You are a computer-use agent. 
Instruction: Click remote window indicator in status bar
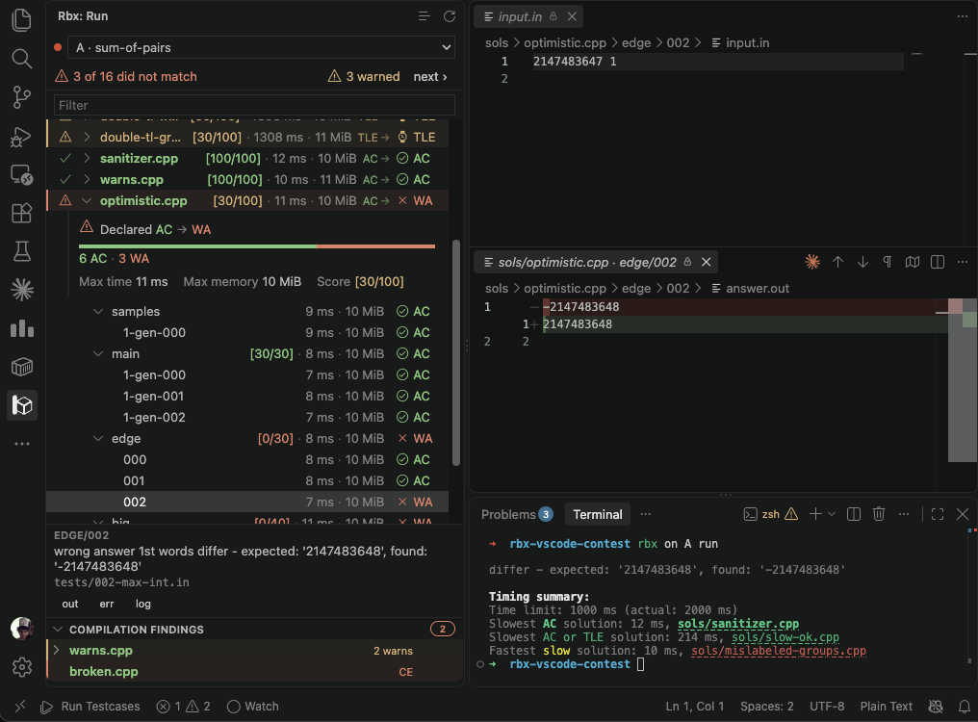20,707
